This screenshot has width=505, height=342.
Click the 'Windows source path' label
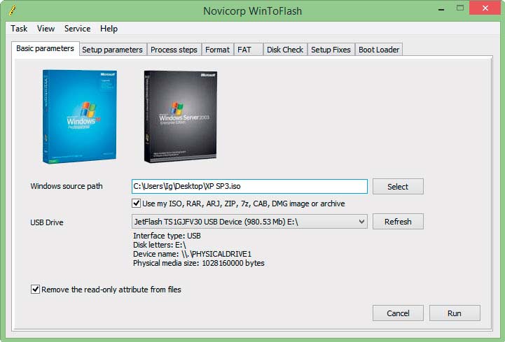[x=67, y=186]
